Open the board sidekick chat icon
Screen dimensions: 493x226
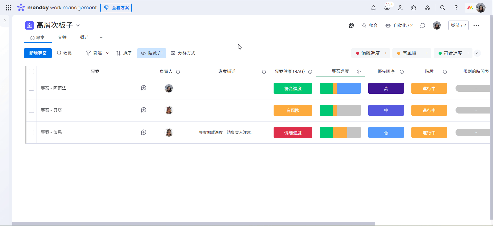click(351, 25)
